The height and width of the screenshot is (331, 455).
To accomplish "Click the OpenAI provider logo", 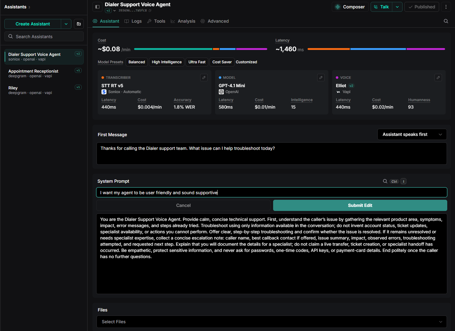I will [221, 92].
